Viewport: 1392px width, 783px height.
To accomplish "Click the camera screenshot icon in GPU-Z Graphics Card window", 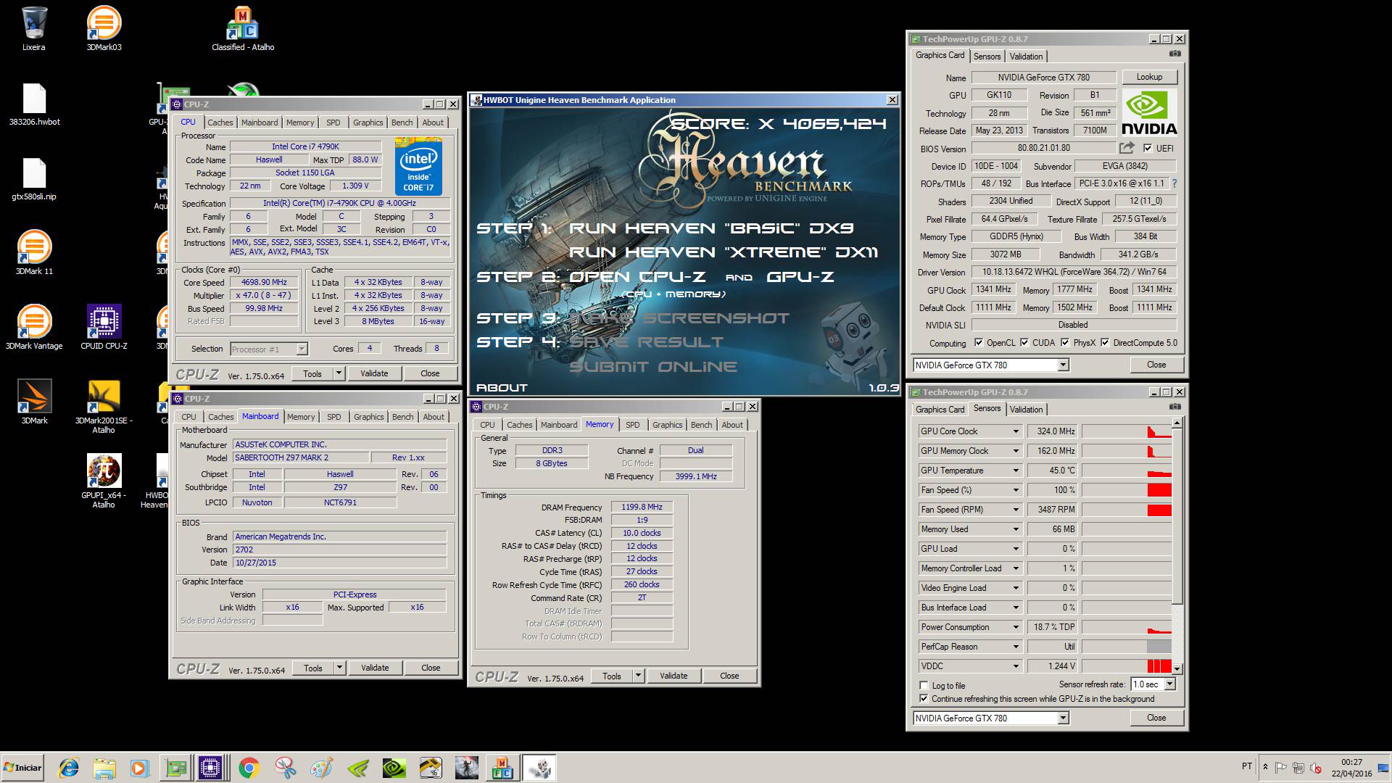I will (1175, 54).
